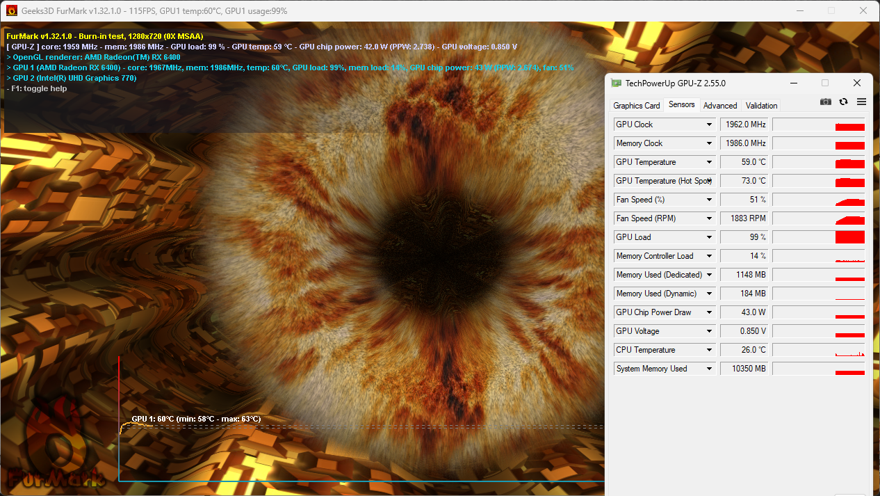Select the dynamic memory value 184 MB
The image size is (880, 496).
tap(744, 294)
